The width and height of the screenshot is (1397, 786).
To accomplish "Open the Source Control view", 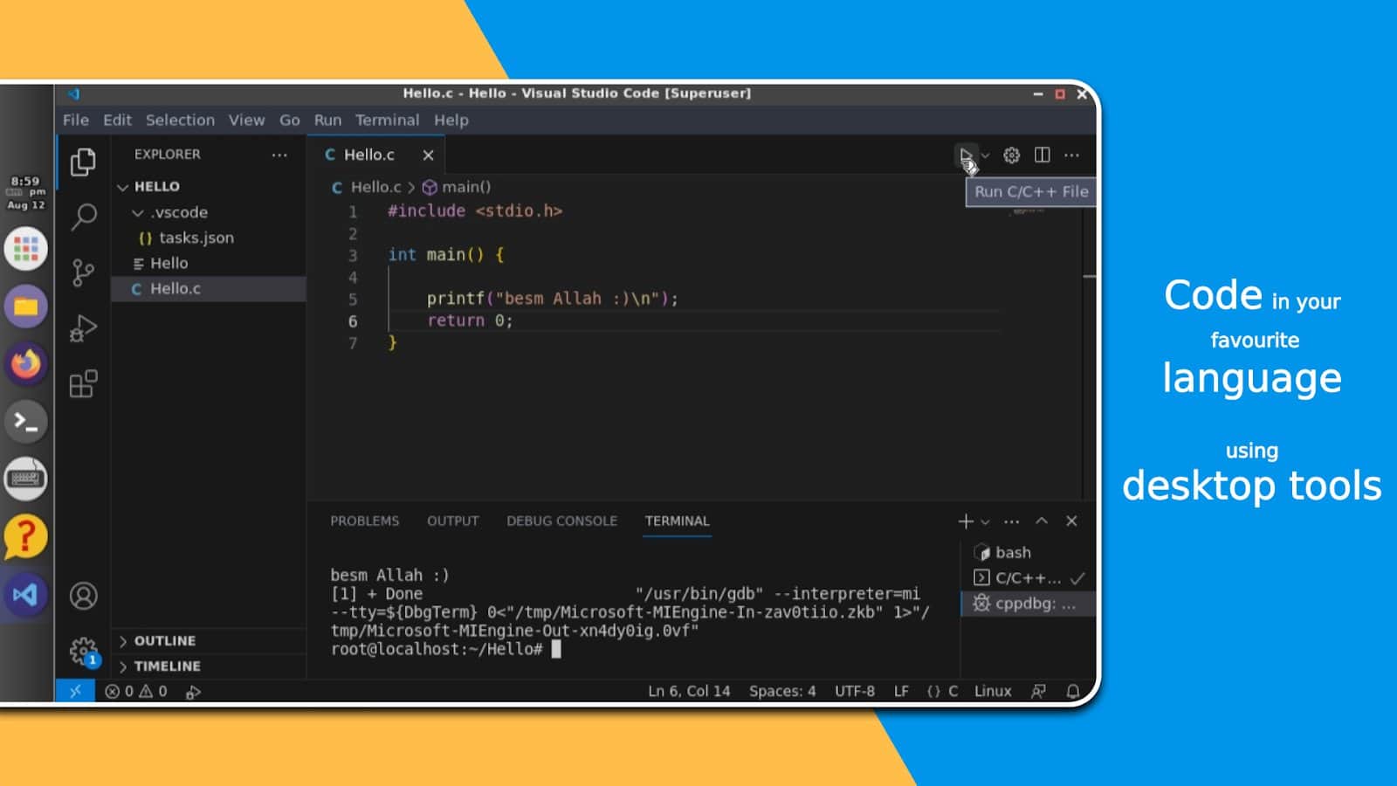I will point(84,272).
